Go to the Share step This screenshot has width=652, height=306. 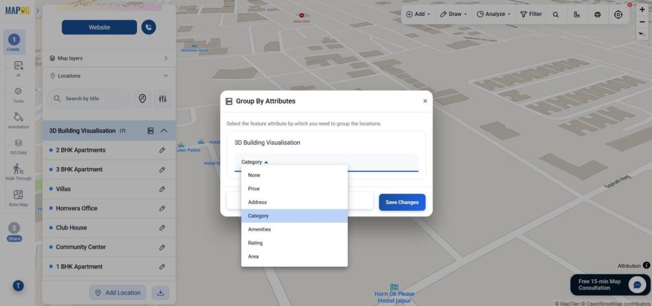tap(14, 231)
